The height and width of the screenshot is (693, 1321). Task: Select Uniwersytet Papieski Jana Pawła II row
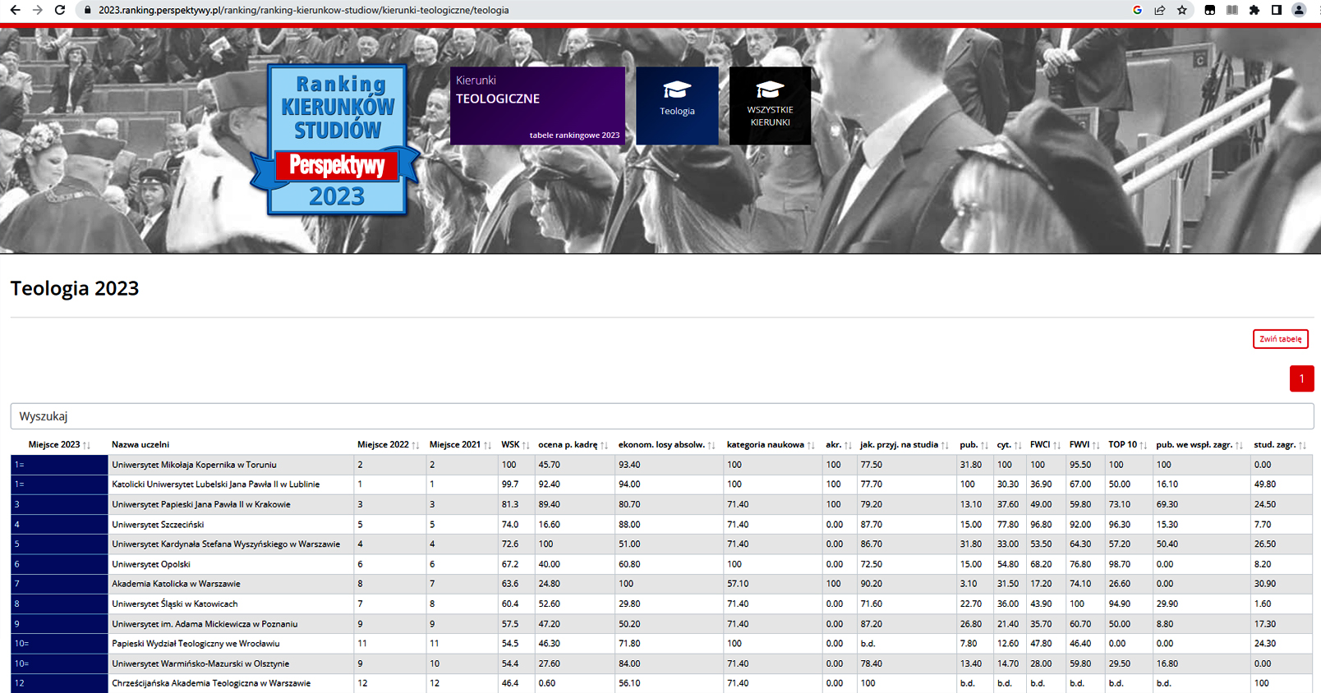pos(662,504)
